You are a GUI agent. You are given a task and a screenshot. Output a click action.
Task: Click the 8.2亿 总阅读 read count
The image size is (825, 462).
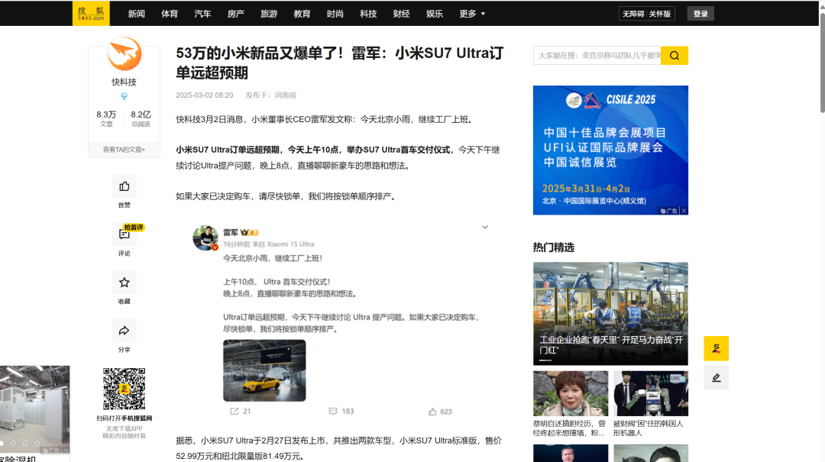pyautogui.click(x=141, y=118)
